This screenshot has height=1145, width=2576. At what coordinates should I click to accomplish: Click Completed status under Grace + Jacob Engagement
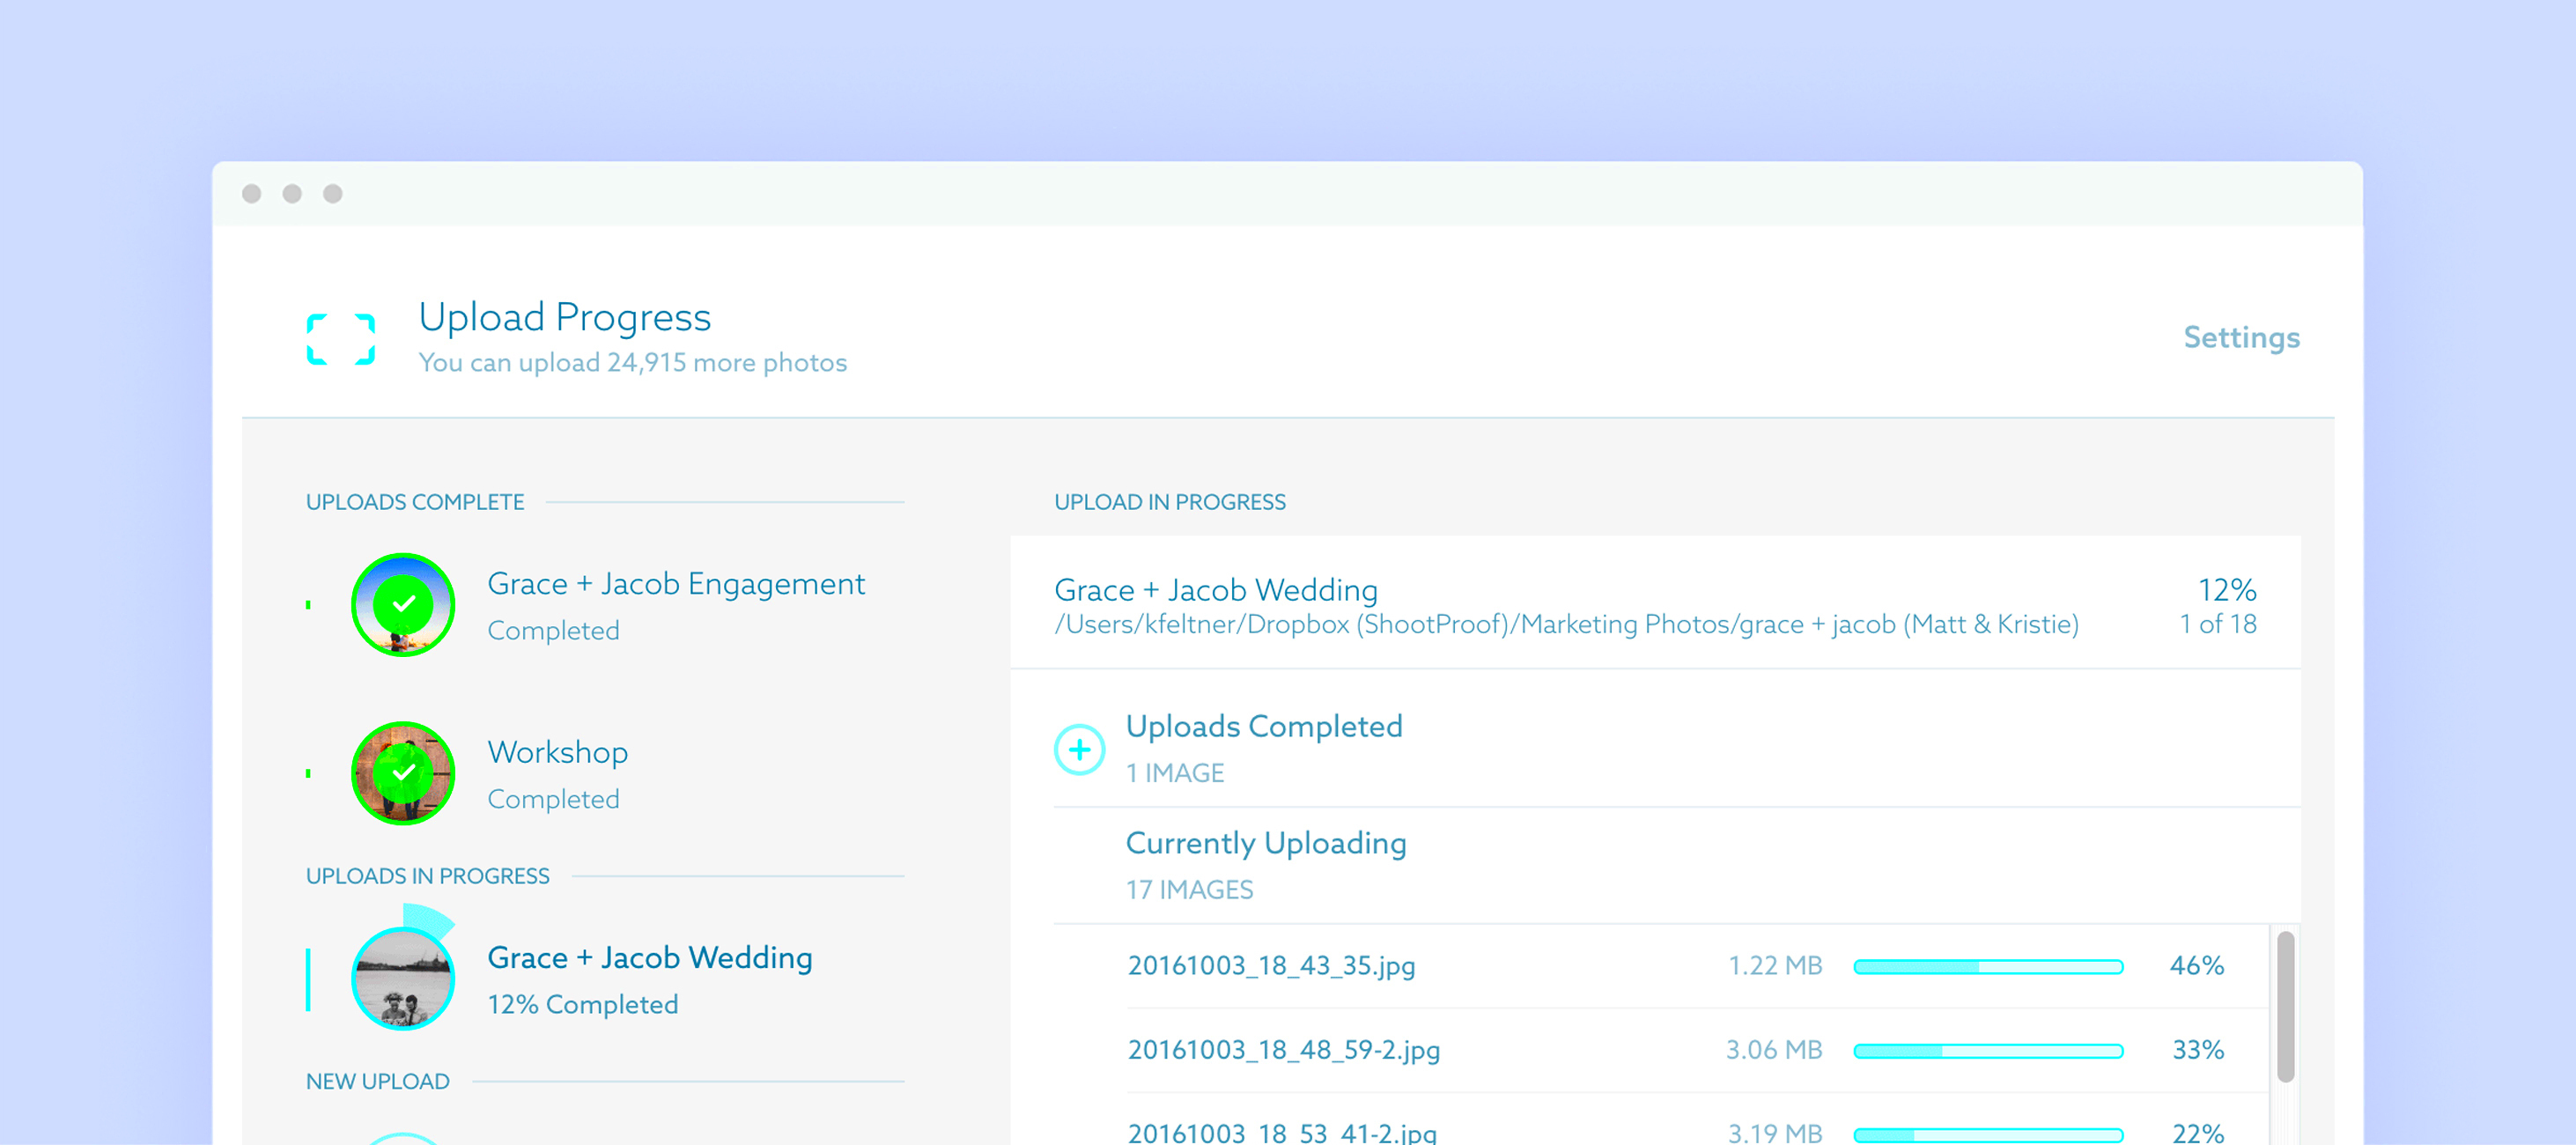(553, 631)
